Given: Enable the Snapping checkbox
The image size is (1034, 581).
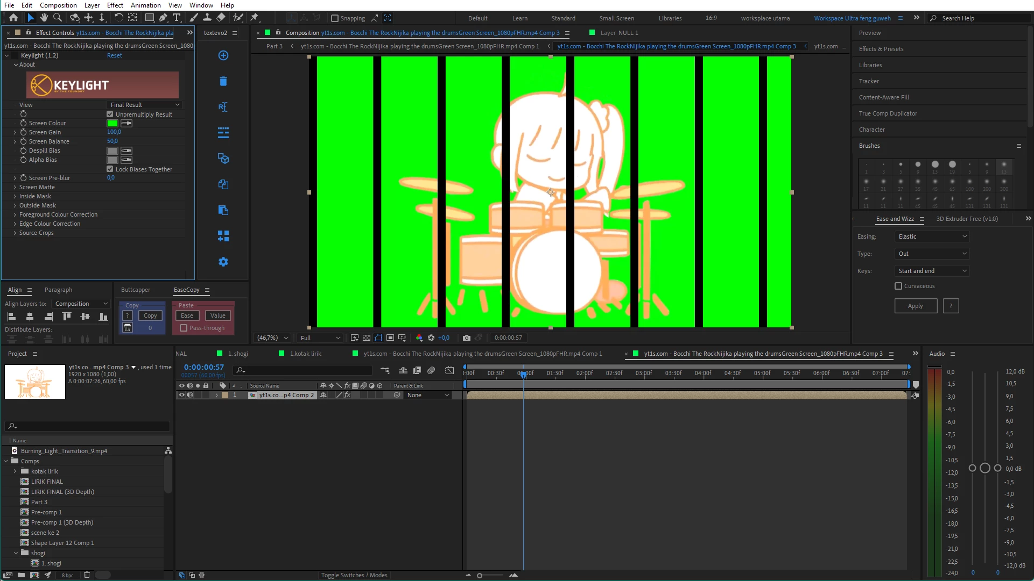Looking at the screenshot, I should (335, 18).
